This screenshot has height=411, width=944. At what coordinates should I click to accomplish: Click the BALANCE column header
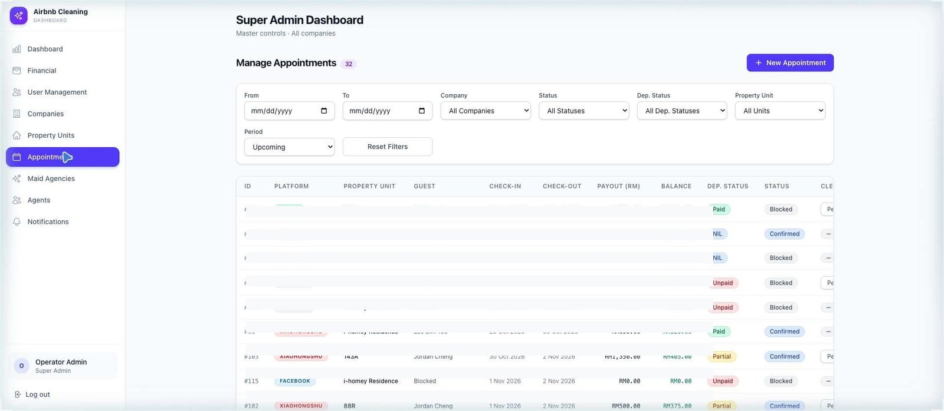(x=676, y=186)
